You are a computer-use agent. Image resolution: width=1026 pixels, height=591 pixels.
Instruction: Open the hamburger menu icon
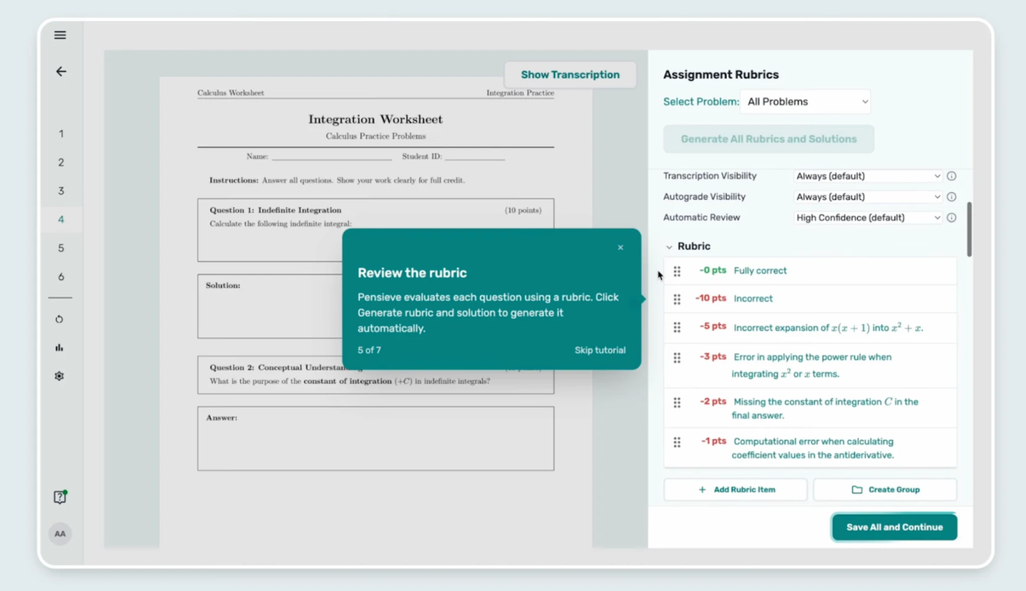click(x=60, y=35)
